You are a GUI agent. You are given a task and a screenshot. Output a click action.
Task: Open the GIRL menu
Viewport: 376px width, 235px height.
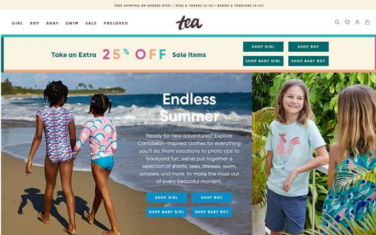tap(17, 23)
